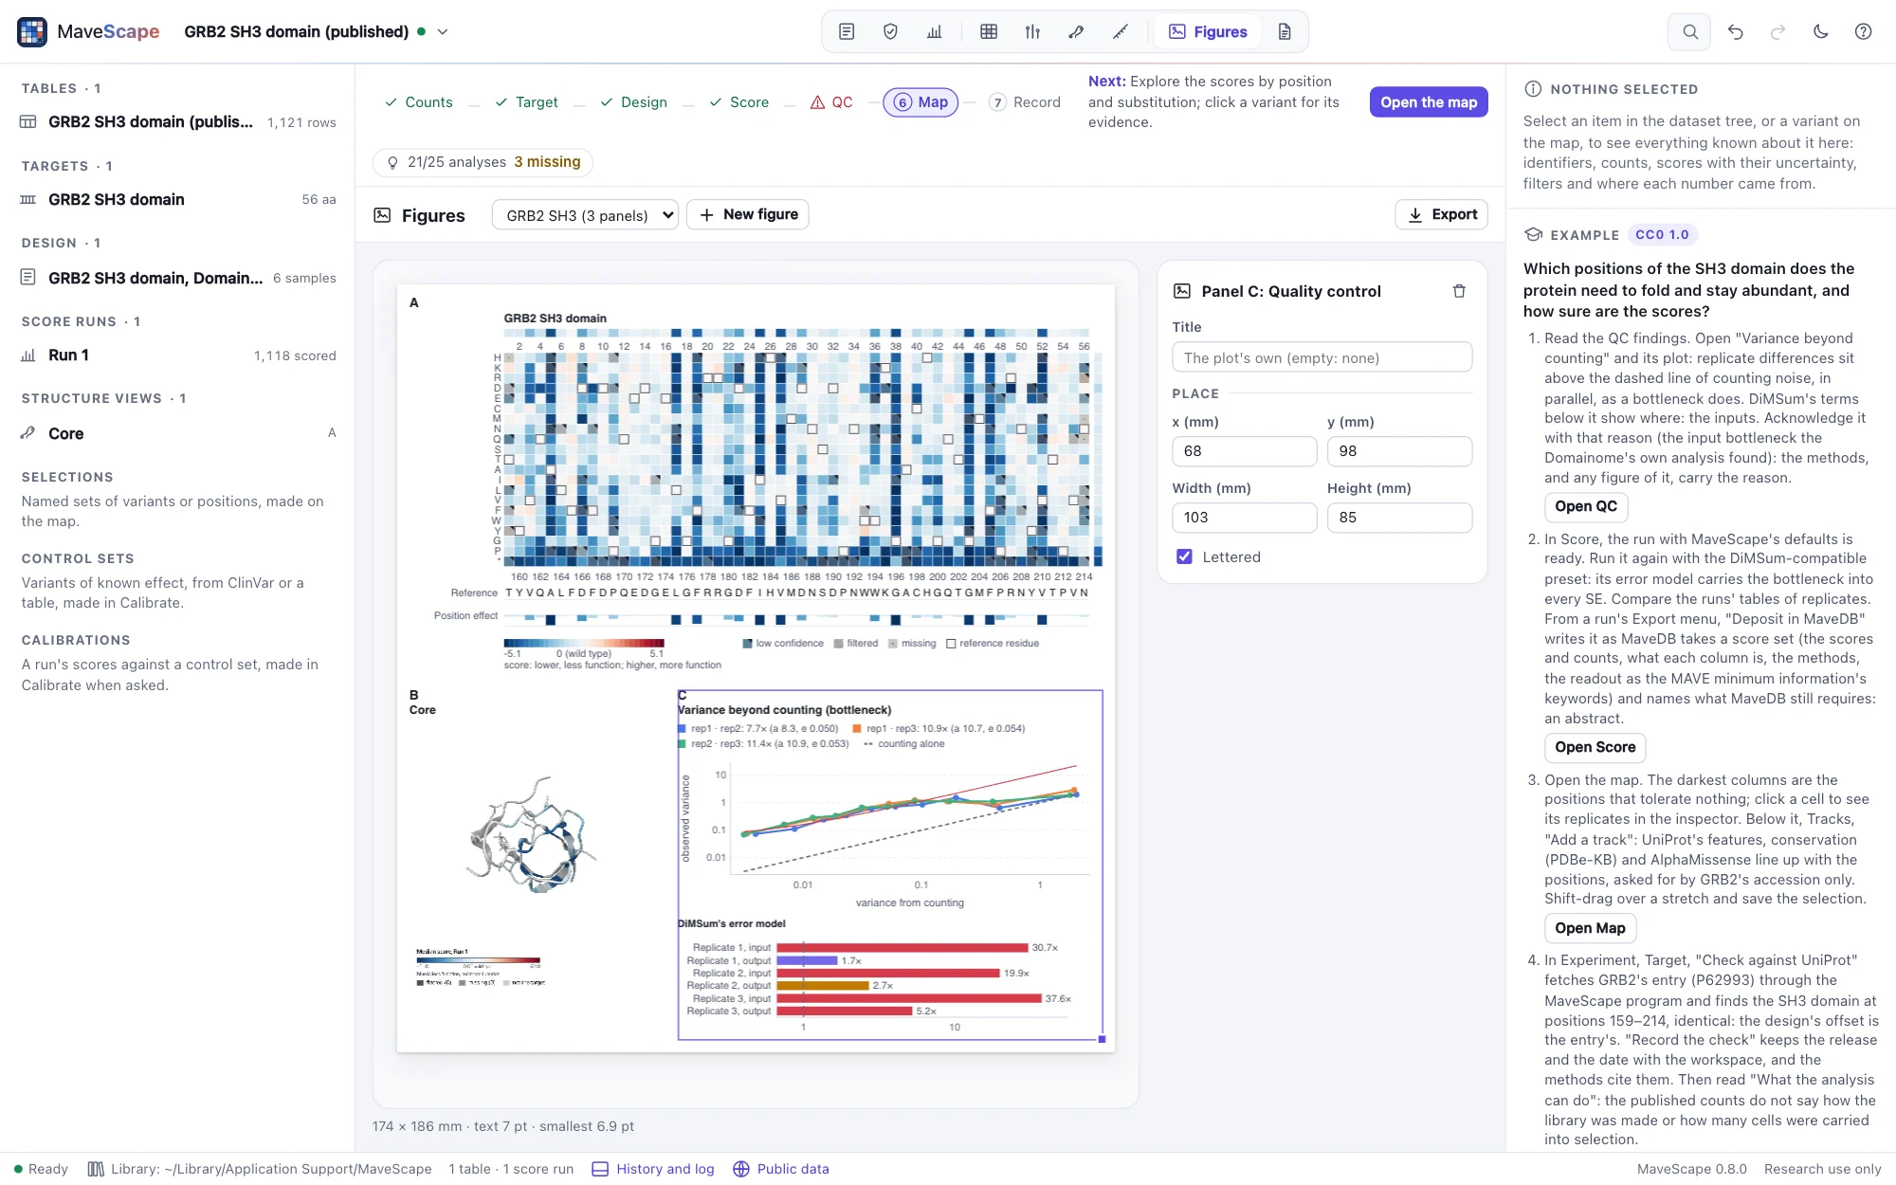Select the GRB2 SH3 domain target row

point(177,200)
